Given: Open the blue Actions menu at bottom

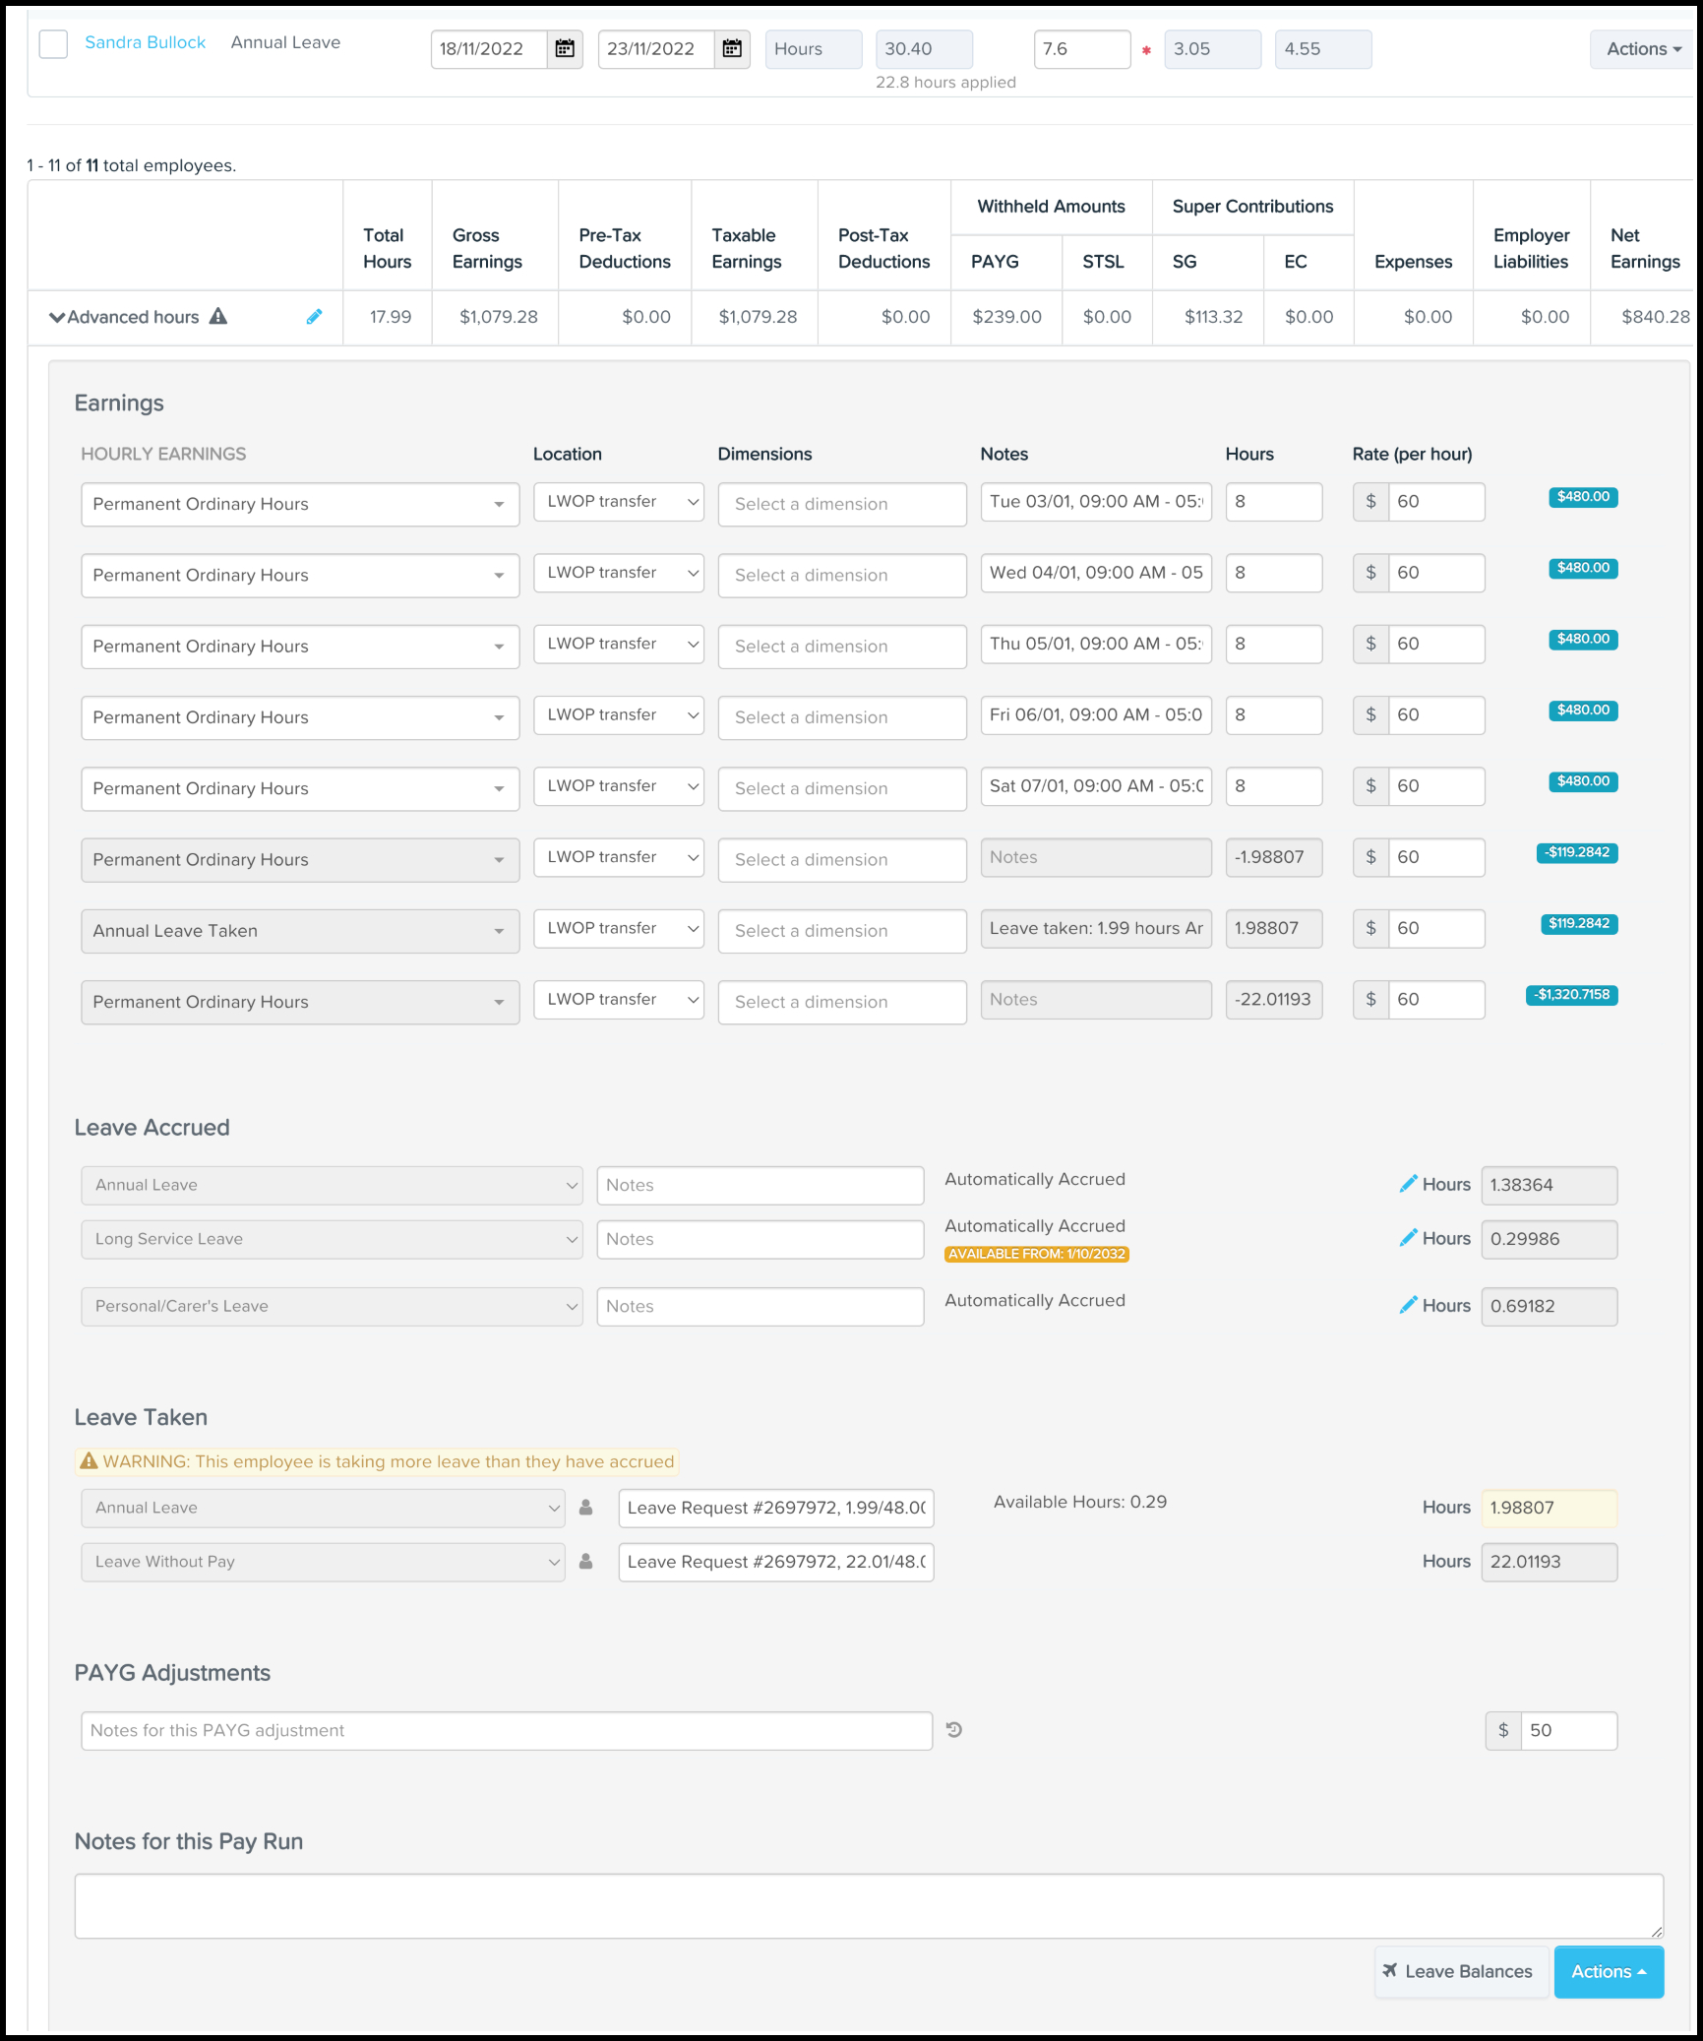Looking at the screenshot, I should pos(1609,1971).
